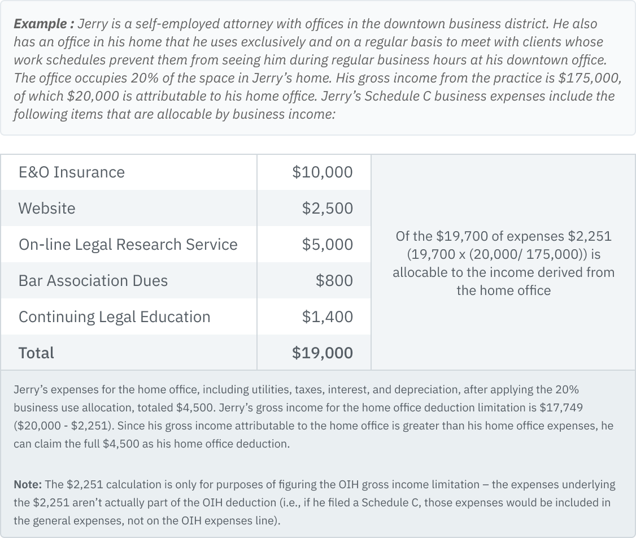
Task: Click the $1,400 amount cell
Action: [327, 316]
